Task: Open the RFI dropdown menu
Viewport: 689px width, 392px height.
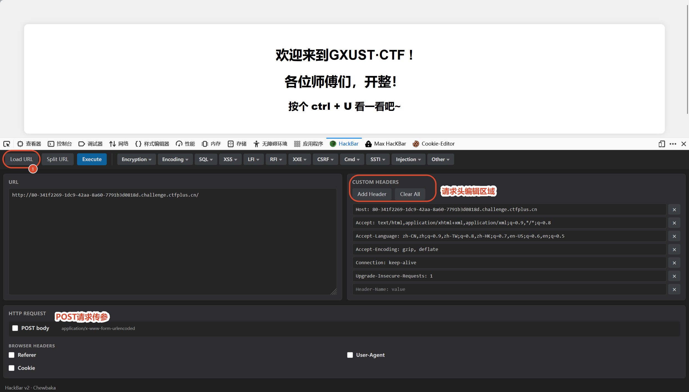Action: click(x=276, y=159)
